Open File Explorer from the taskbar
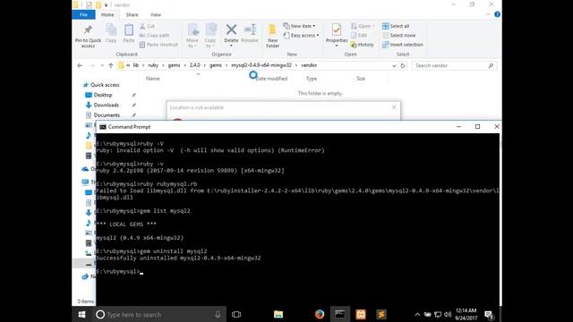Screen dimensions: 573x322 [278, 314]
